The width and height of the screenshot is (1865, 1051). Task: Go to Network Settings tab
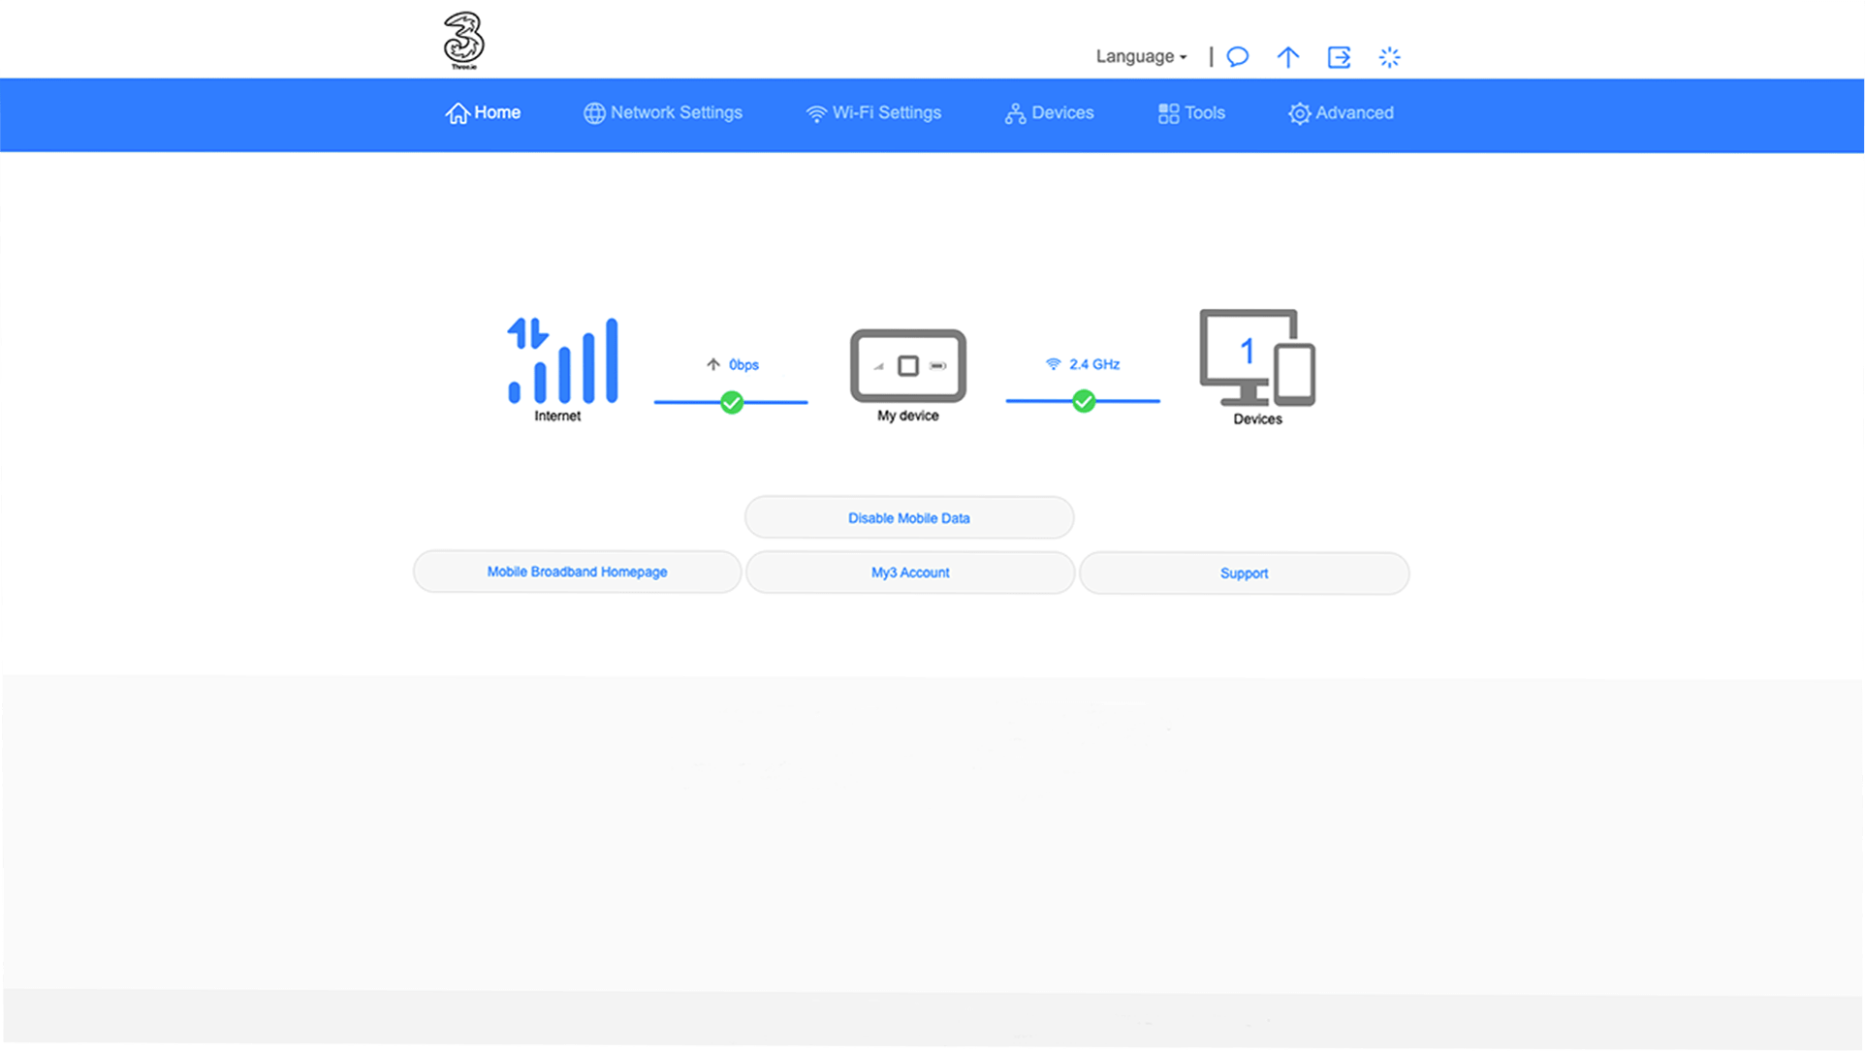click(663, 113)
